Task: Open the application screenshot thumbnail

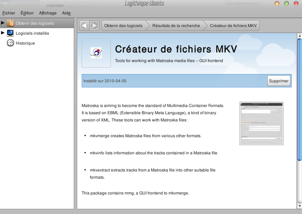Action: [x=262, y=123]
